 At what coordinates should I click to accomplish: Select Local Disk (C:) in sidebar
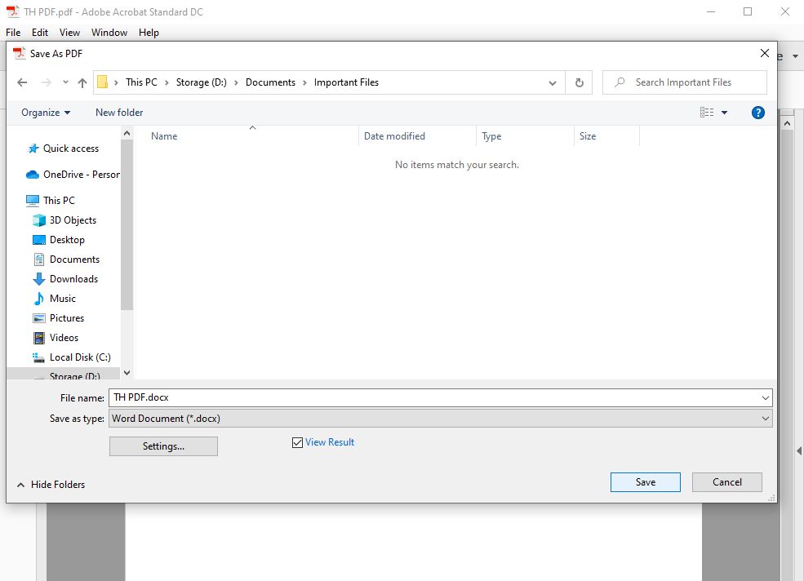coord(78,357)
